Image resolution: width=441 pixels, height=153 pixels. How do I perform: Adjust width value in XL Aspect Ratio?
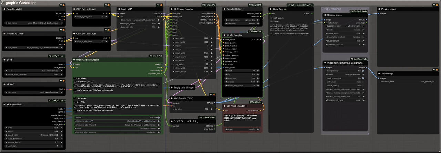(33, 128)
